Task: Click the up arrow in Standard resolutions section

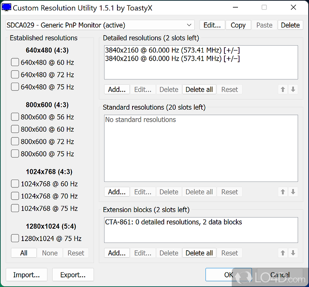Action: (x=282, y=192)
